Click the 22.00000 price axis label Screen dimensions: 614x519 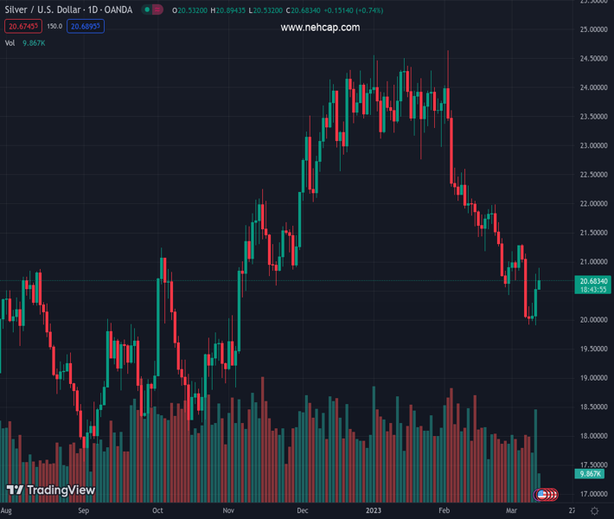592,204
